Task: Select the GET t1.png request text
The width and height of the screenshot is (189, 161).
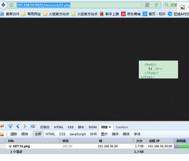Action: [x=22, y=146]
